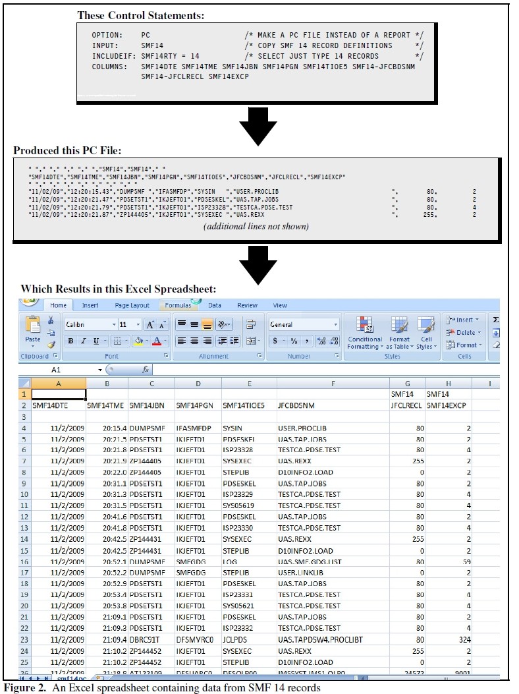Click the Borders icon
Screen dimensions: 519x694
(x=117, y=341)
